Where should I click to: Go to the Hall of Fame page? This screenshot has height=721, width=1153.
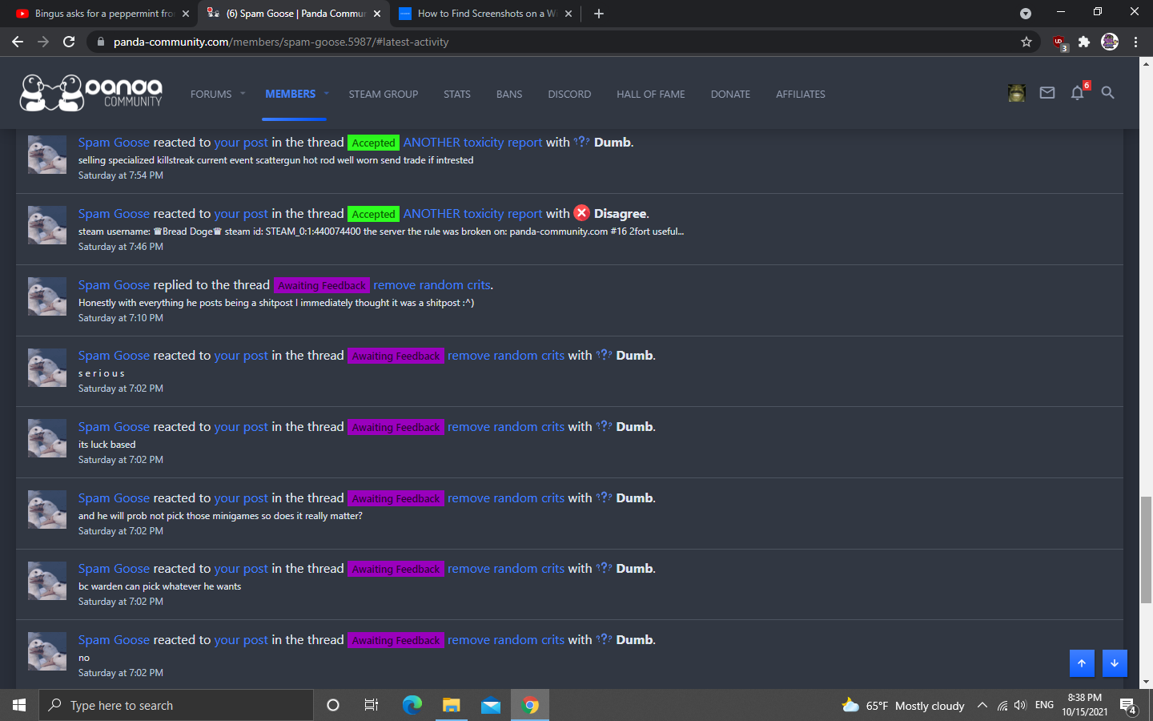click(650, 94)
